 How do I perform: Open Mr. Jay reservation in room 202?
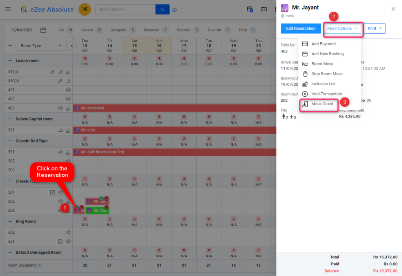point(97,201)
